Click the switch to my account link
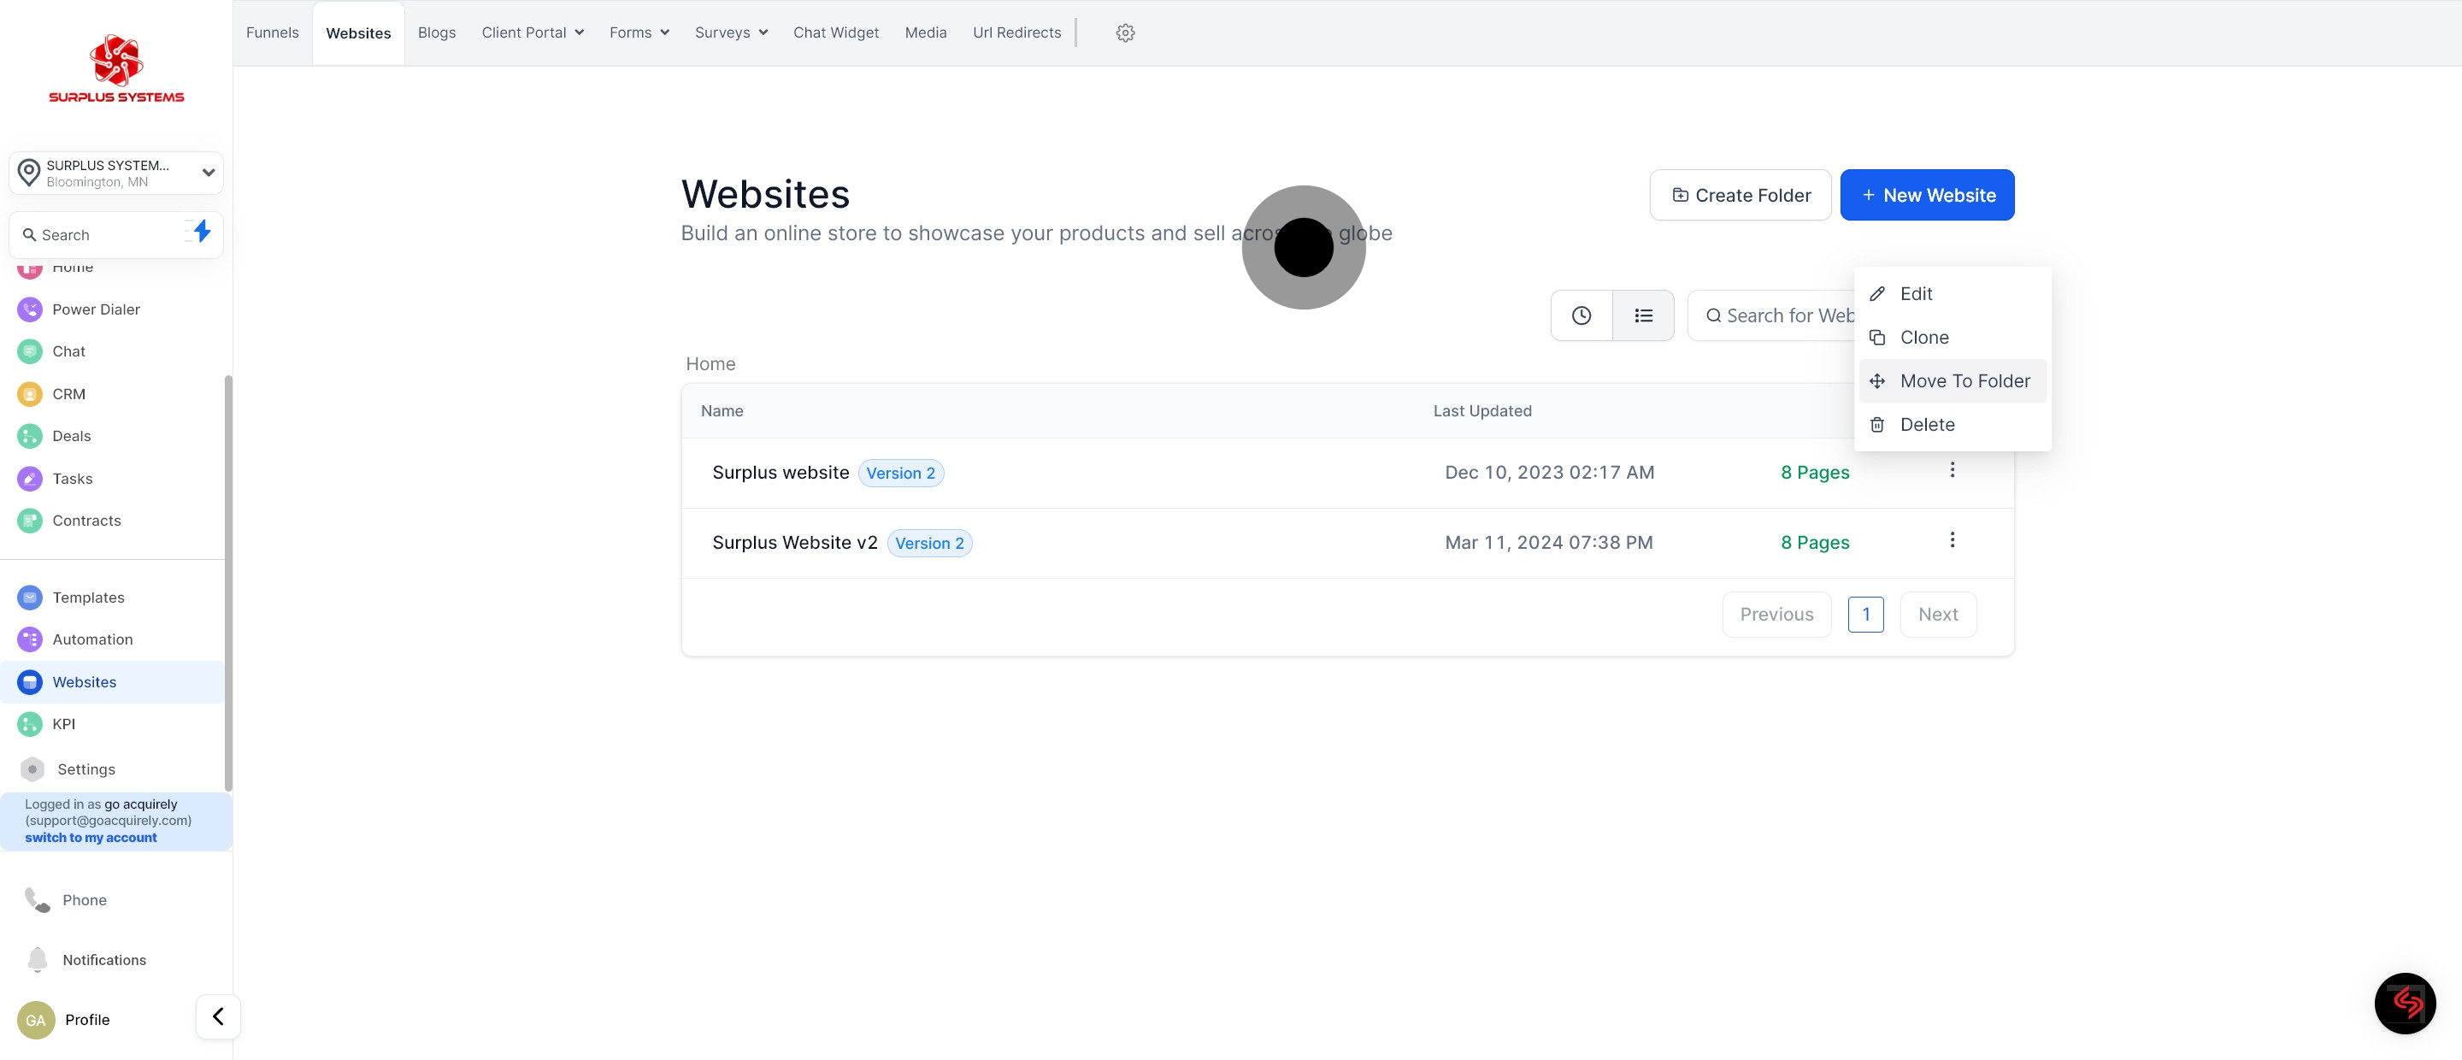This screenshot has height=1060, width=2462. [x=91, y=837]
